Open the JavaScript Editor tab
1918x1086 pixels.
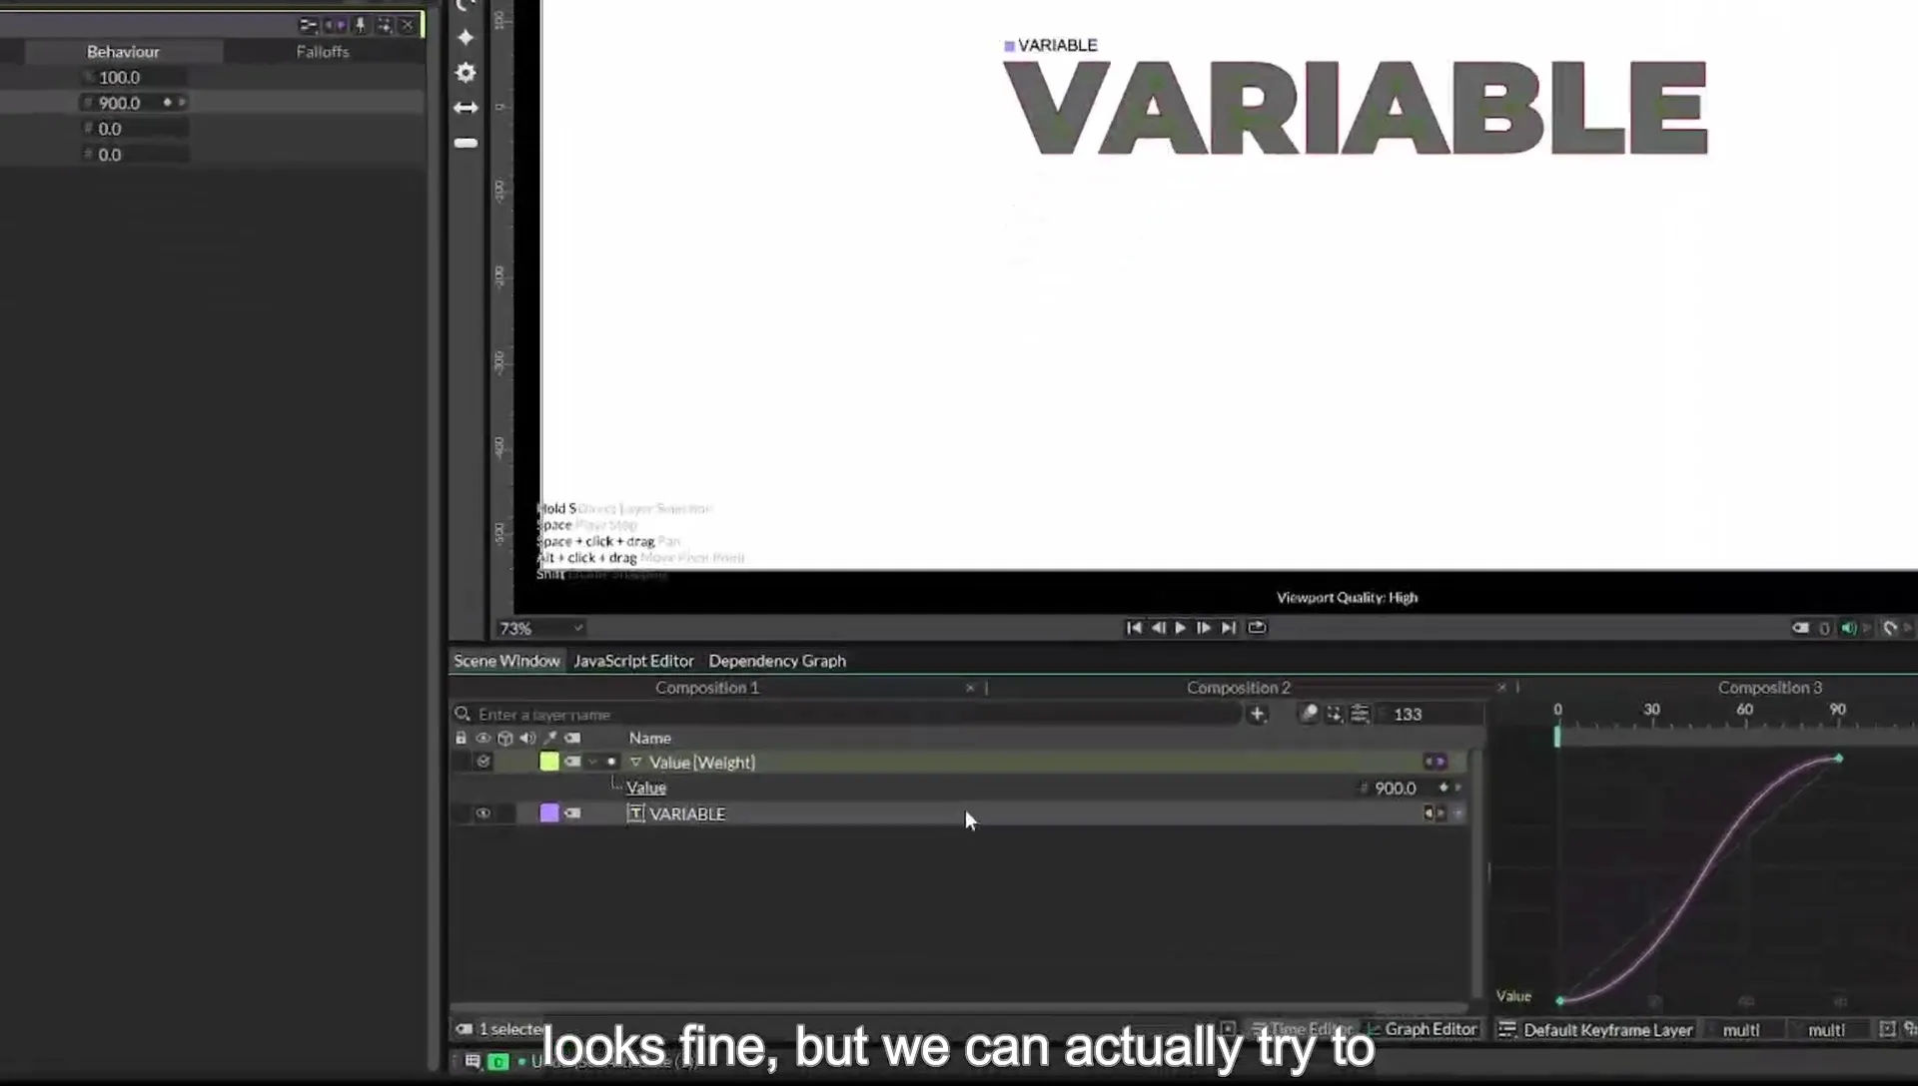coord(633,661)
